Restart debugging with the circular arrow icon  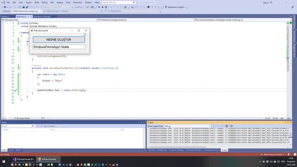106,7
